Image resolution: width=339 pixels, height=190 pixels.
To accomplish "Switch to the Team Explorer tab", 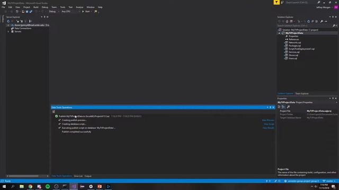I will (302, 93).
